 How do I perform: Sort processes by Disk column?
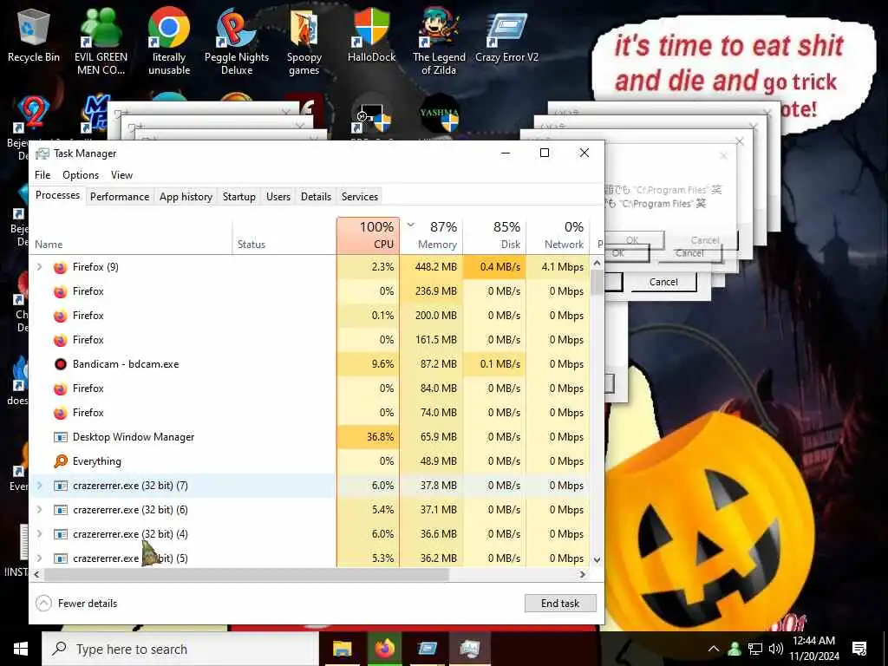pyautogui.click(x=495, y=235)
